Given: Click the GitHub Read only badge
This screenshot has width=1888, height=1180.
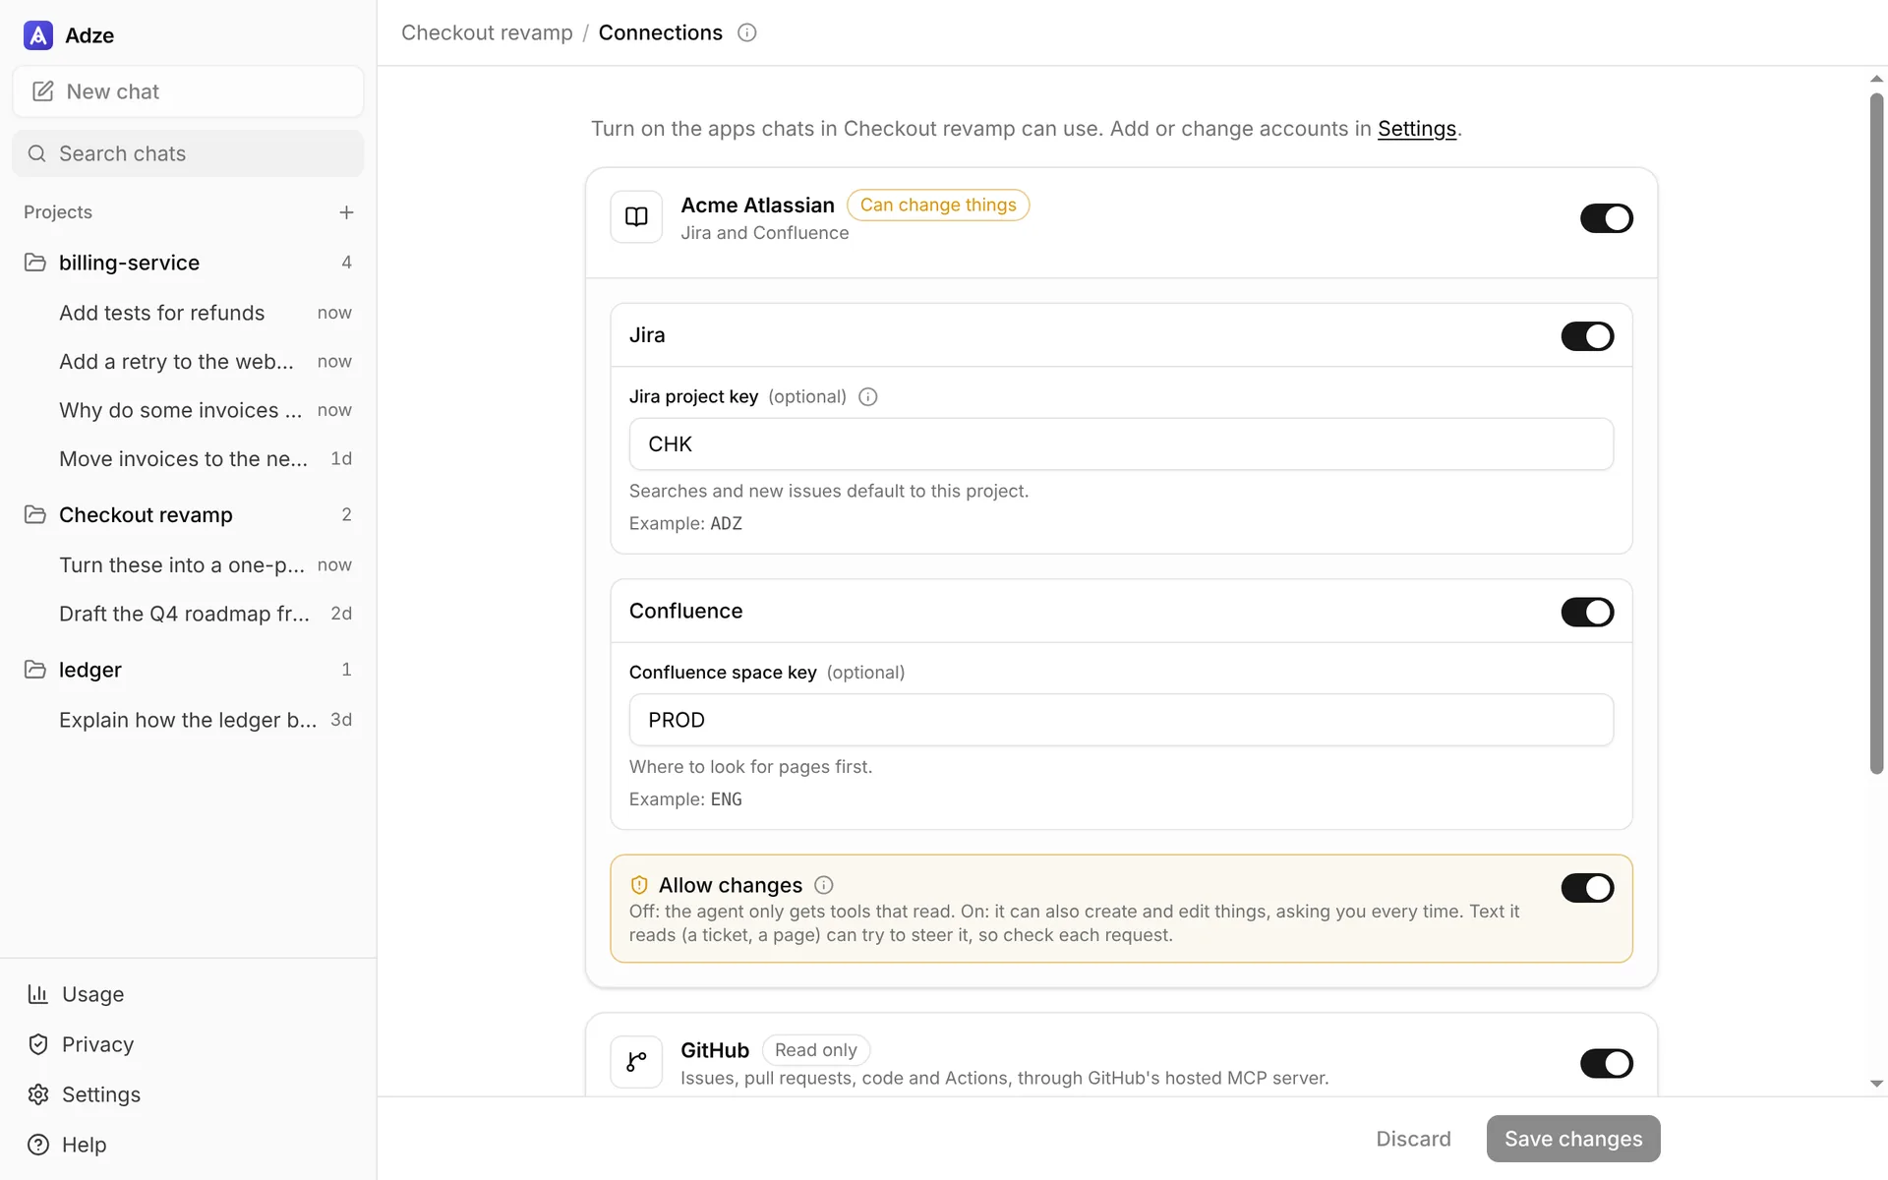Looking at the screenshot, I should pos(815,1050).
